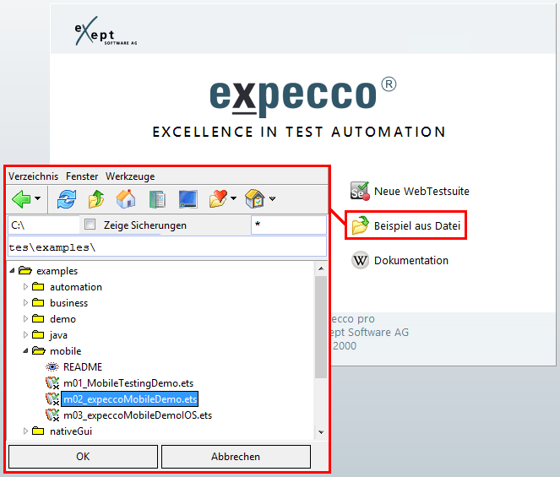This screenshot has height=477, width=560.
Task: Click the monitor desktop icon in toolbar
Action: point(188,200)
